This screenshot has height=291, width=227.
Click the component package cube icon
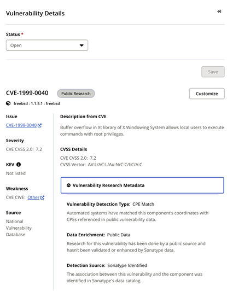point(8,103)
